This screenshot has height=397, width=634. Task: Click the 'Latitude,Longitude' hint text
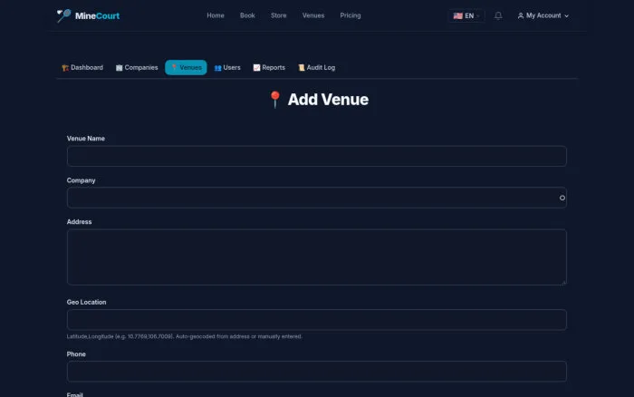pos(185,336)
